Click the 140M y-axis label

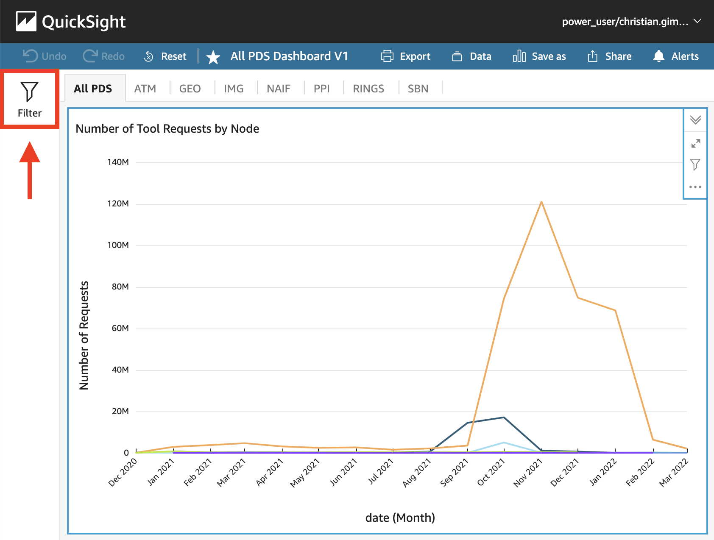click(x=118, y=162)
